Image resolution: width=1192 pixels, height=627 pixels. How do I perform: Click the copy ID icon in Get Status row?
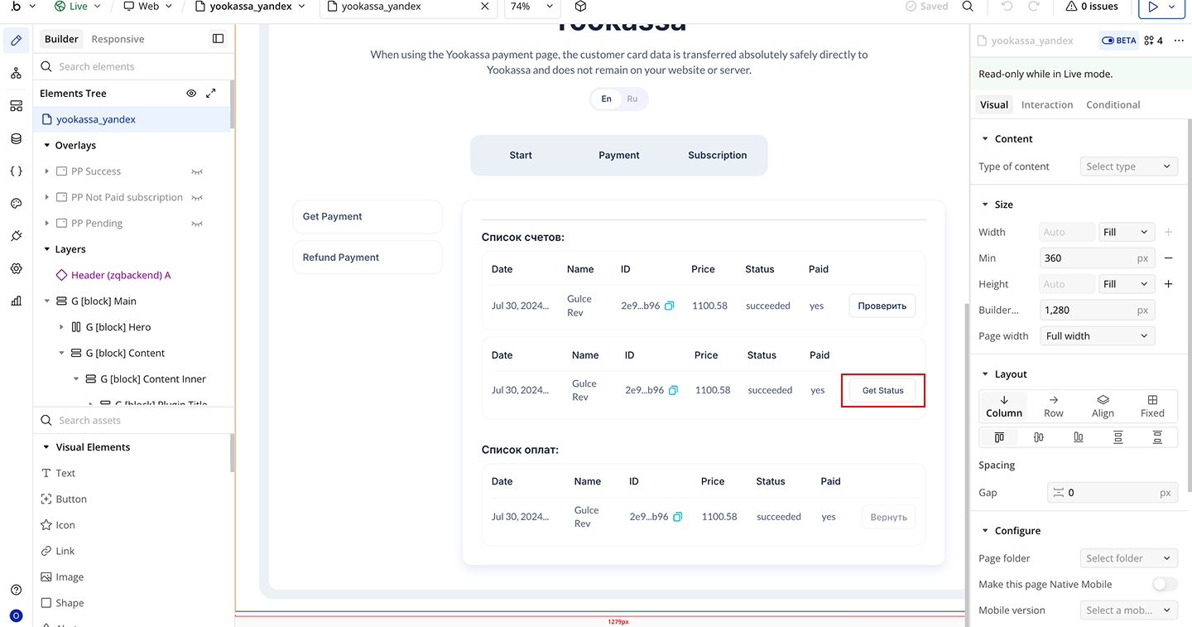[x=673, y=390]
